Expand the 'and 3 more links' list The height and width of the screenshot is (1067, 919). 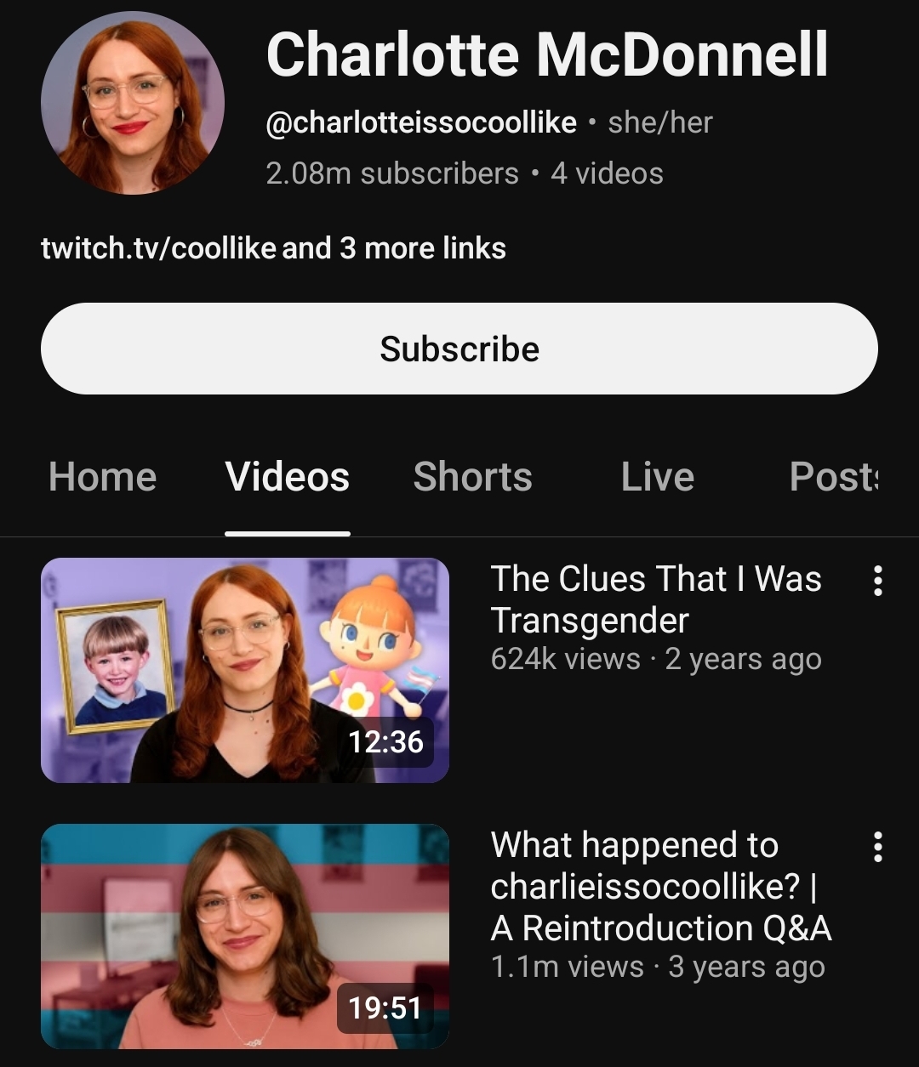[x=394, y=248]
